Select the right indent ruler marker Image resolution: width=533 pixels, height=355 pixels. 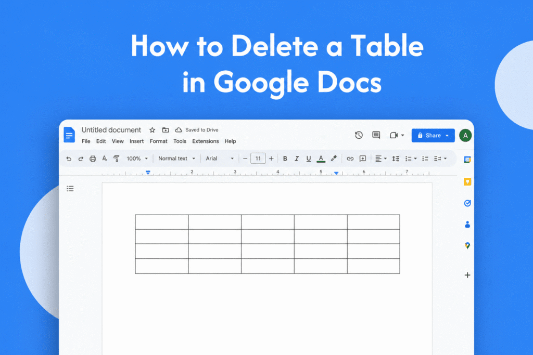click(336, 173)
